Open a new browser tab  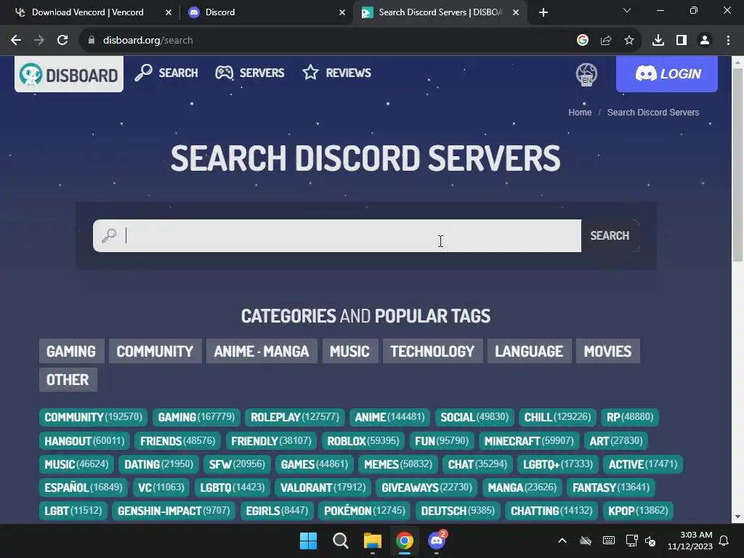tap(543, 12)
